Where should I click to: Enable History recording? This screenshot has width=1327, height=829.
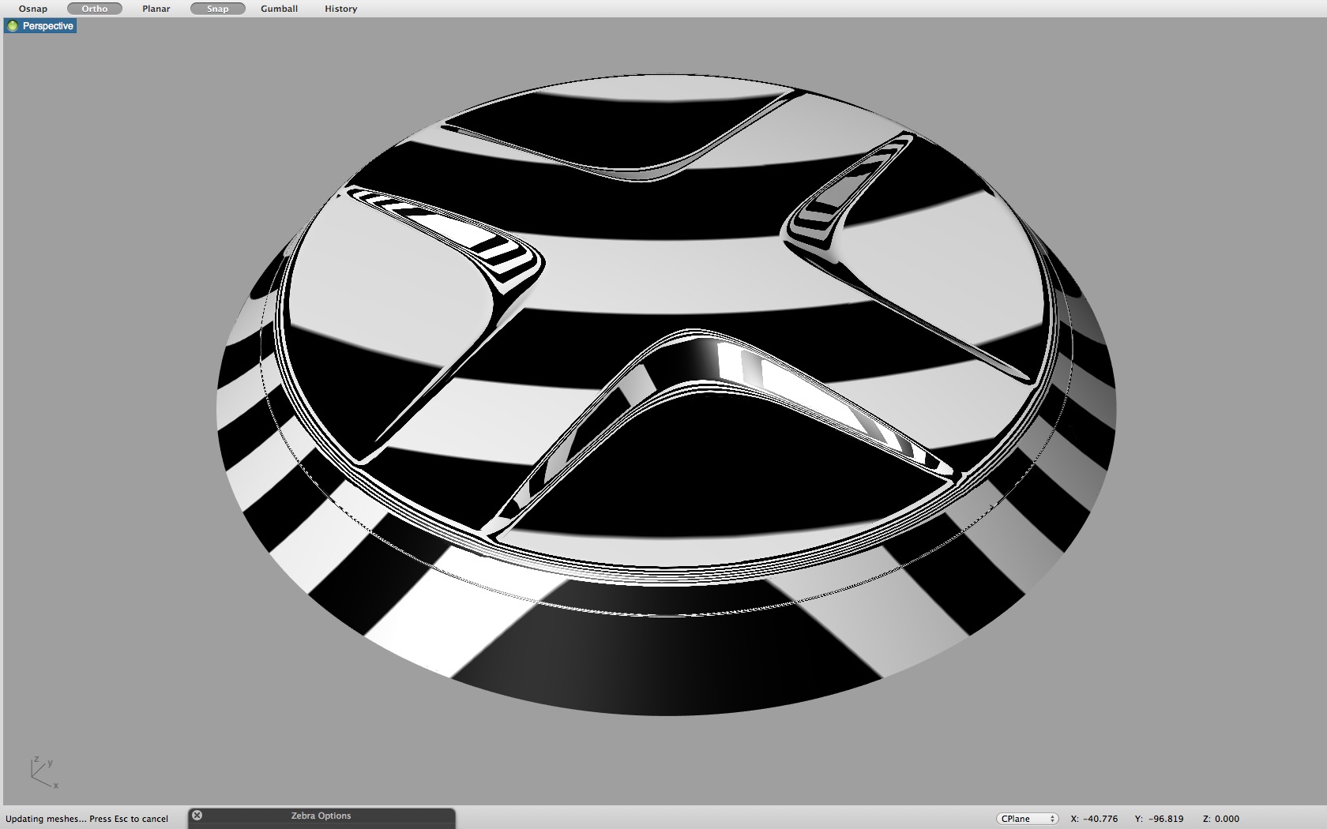point(341,9)
